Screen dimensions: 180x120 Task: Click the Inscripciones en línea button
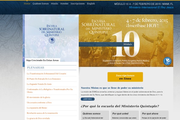(125, 77)
